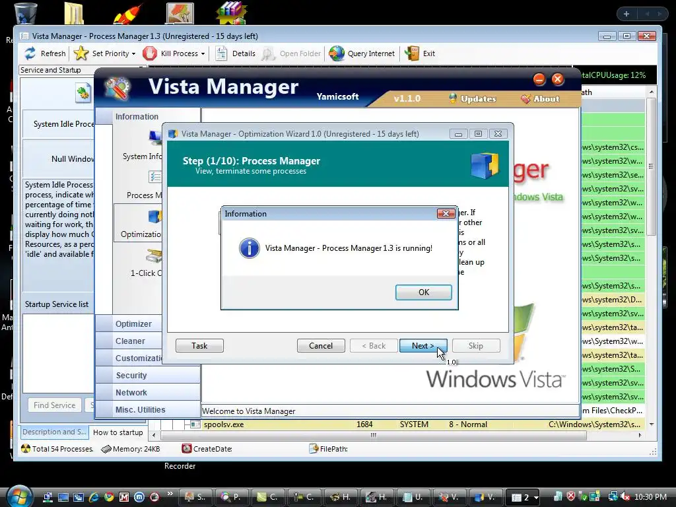
Task: Click the Welcome to Vista Manager status text
Action: click(x=249, y=411)
